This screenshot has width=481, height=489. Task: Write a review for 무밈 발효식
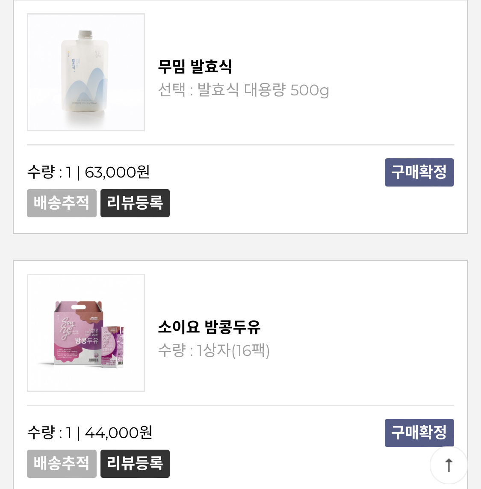135,203
